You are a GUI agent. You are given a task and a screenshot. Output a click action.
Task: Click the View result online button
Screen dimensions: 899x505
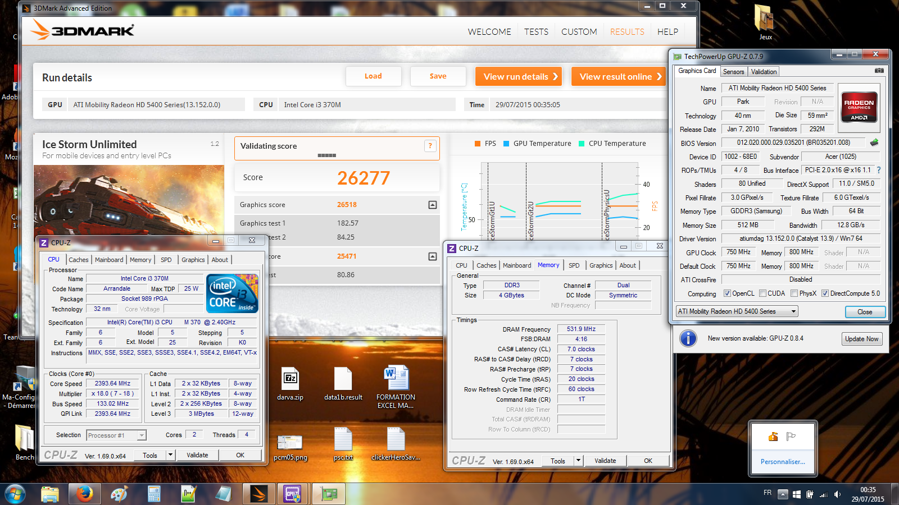coord(619,76)
